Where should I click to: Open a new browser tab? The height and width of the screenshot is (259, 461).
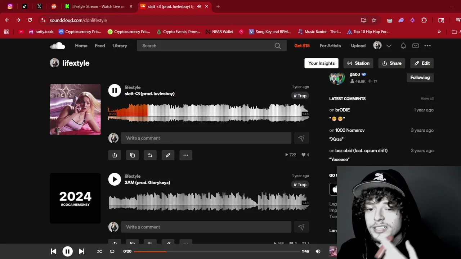coord(218,6)
